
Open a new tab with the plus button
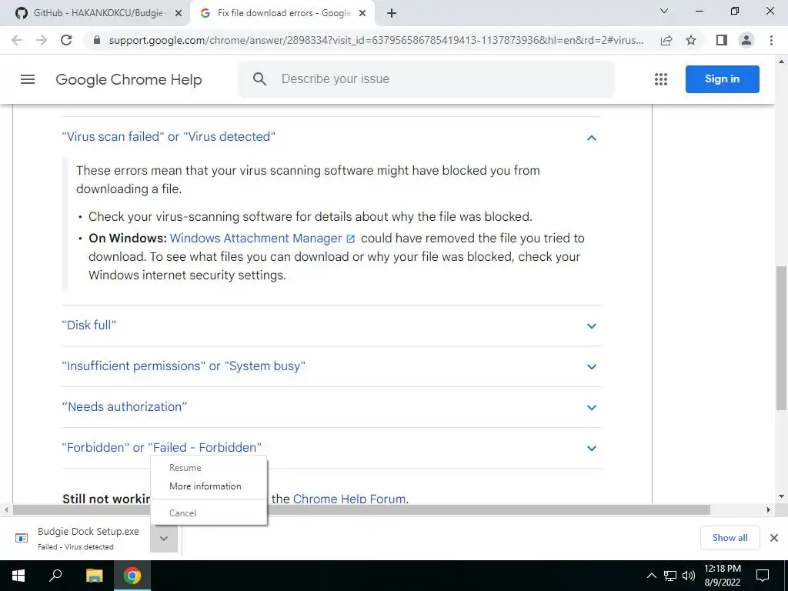pos(392,13)
